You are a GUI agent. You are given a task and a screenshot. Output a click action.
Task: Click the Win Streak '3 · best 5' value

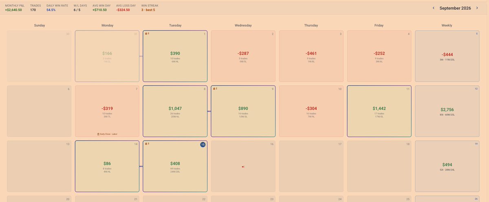point(148,10)
